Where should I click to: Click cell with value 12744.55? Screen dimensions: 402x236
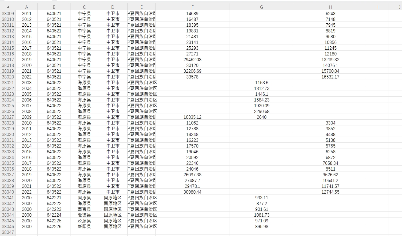331,192
